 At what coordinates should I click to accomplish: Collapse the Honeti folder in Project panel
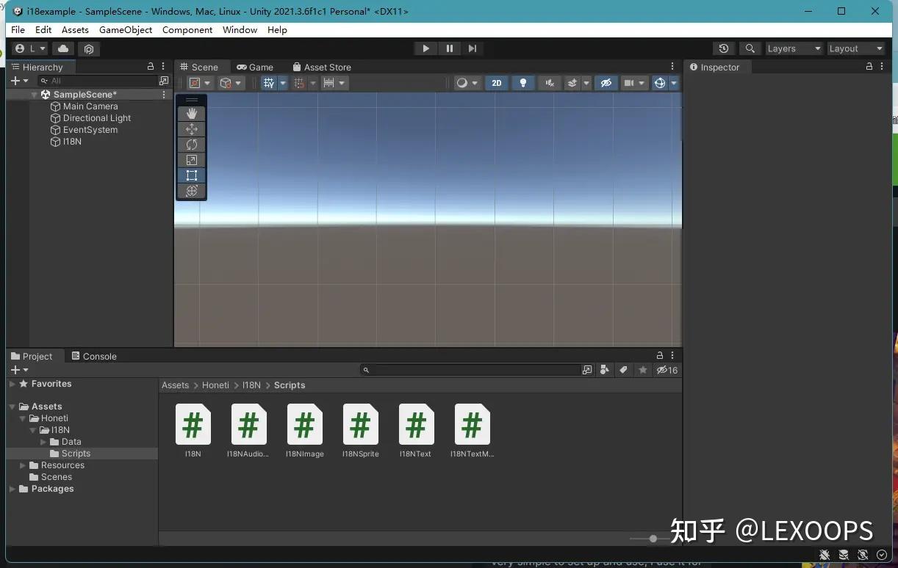click(23, 418)
